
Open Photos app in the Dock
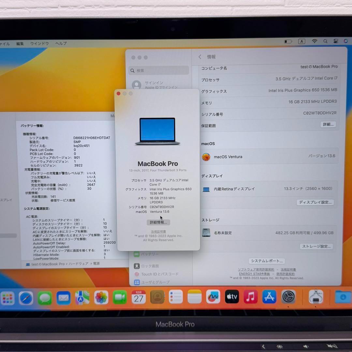101,298
